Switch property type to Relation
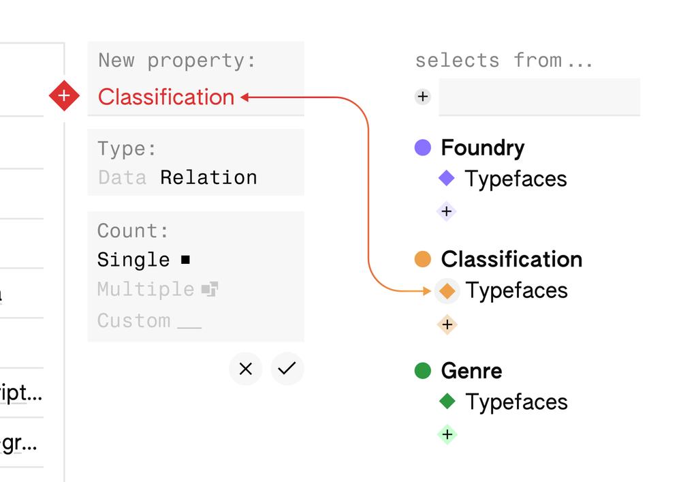 tap(208, 178)
